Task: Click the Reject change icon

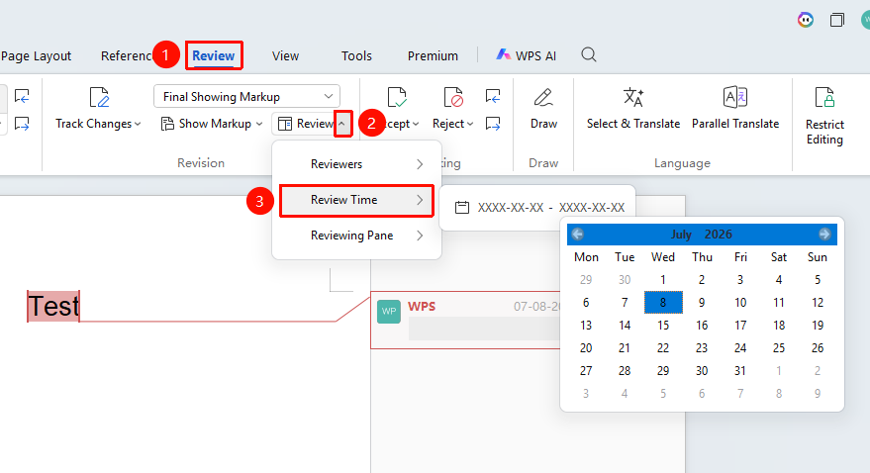Action: coord(453,97)
